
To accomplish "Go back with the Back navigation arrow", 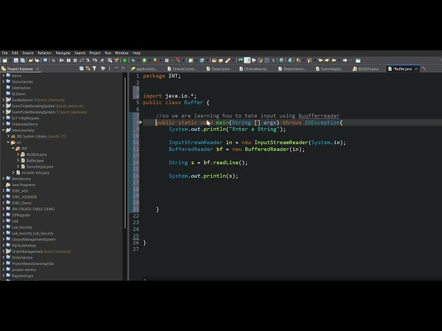I will 334,60.
